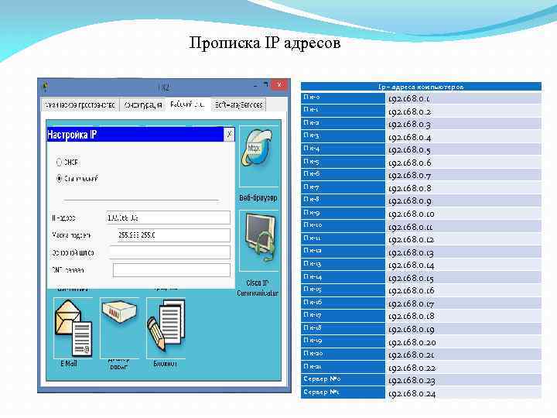Click the 192.168.0.2 address cell
Viewport: 557px width, 418px height.
(x=463, y=111)
